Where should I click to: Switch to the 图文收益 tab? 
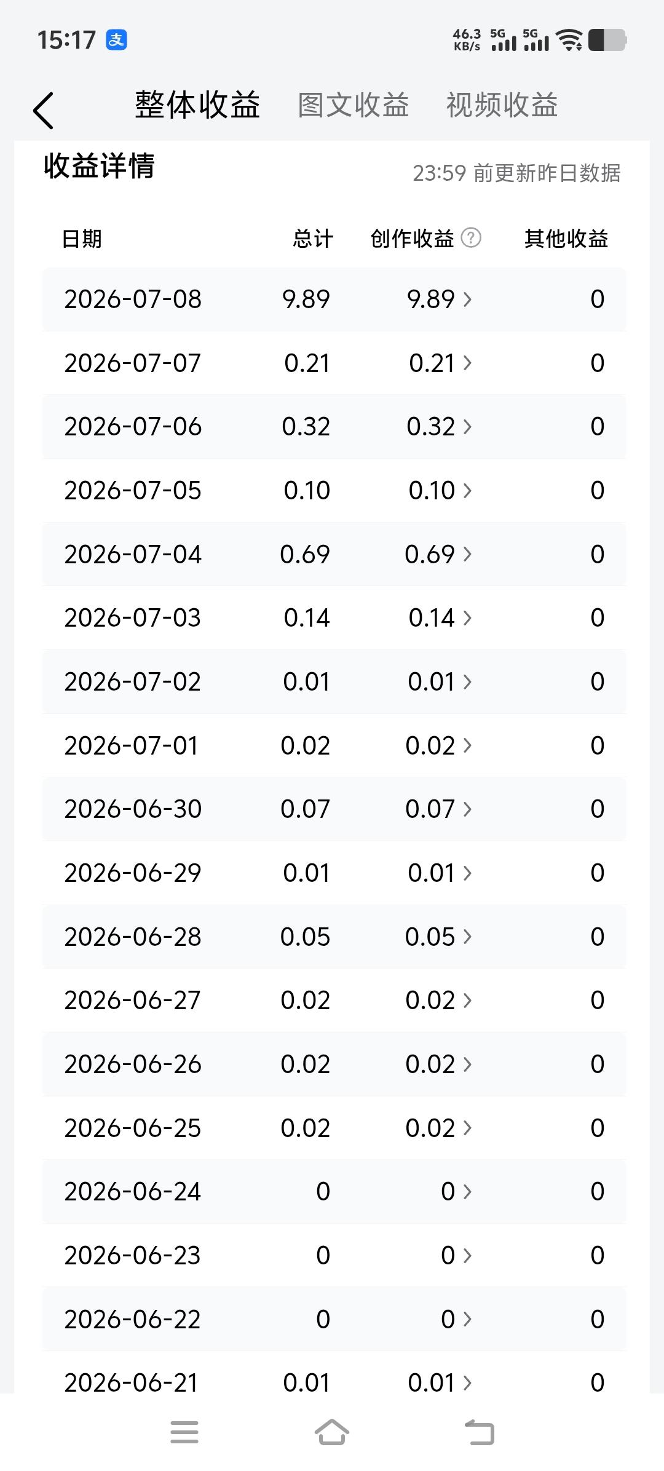coord(354,105)
